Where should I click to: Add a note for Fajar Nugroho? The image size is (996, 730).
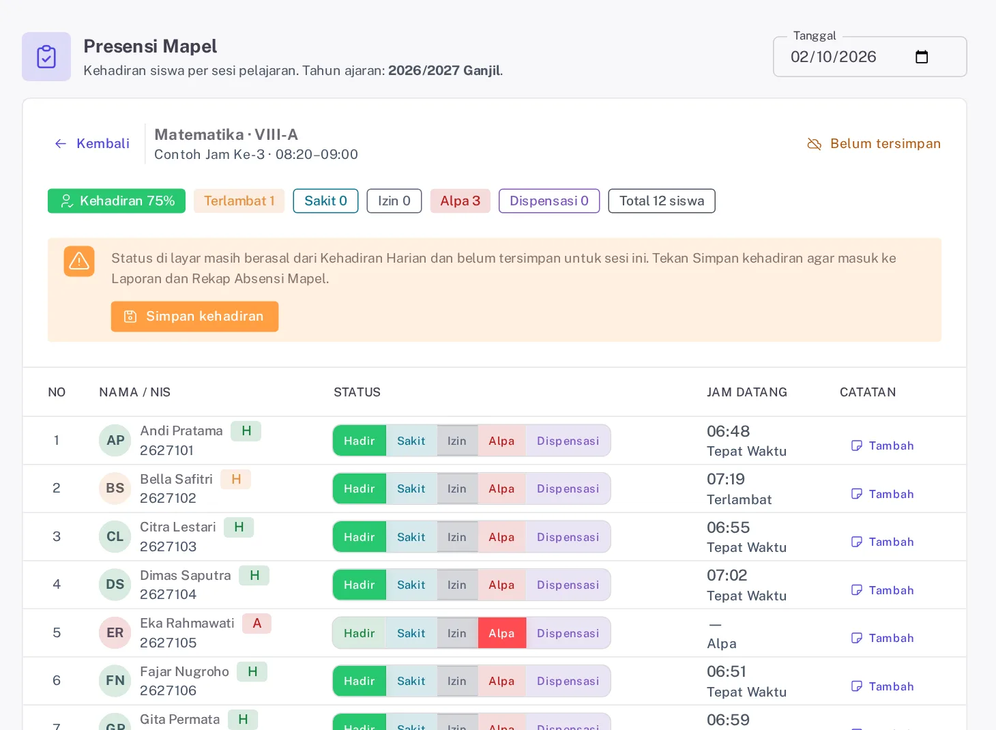tap(882, 686)
